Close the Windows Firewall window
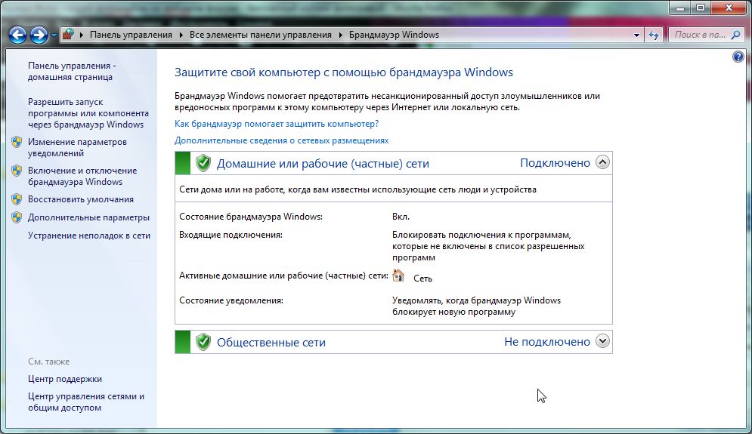The height and width of the screenshot is (434, 752). pos(729,8)
